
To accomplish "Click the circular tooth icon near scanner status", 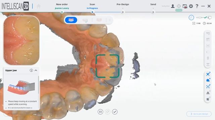I will [x=191, y=18].
